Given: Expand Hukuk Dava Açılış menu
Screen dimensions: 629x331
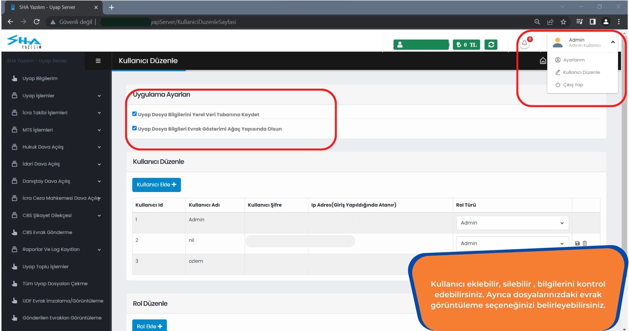Looking at the screenshot, I should (x=56, y=147).
